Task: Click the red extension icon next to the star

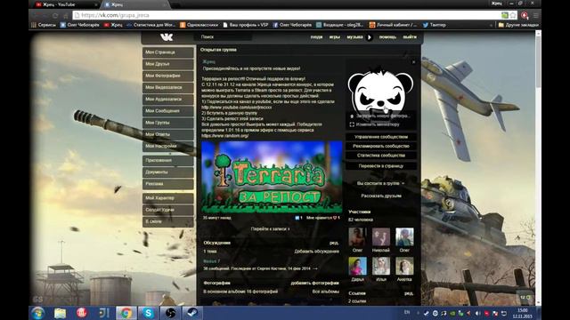Action: (525, 15)
